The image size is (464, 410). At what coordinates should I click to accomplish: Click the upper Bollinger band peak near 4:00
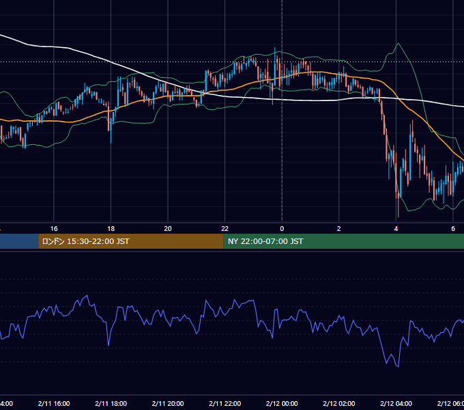point(398,44)
